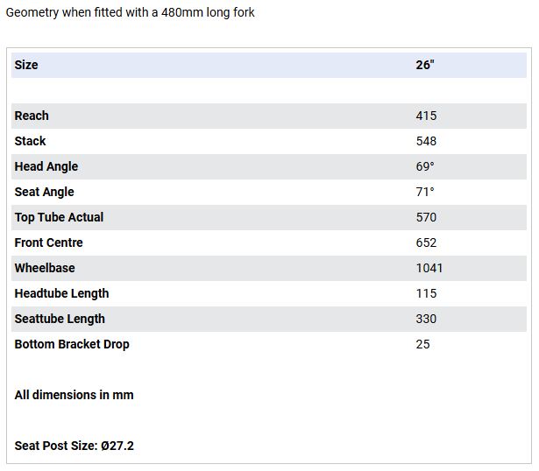
Task: Click the Seat Post Size Ø27.2 text
Action: [74, 446]
